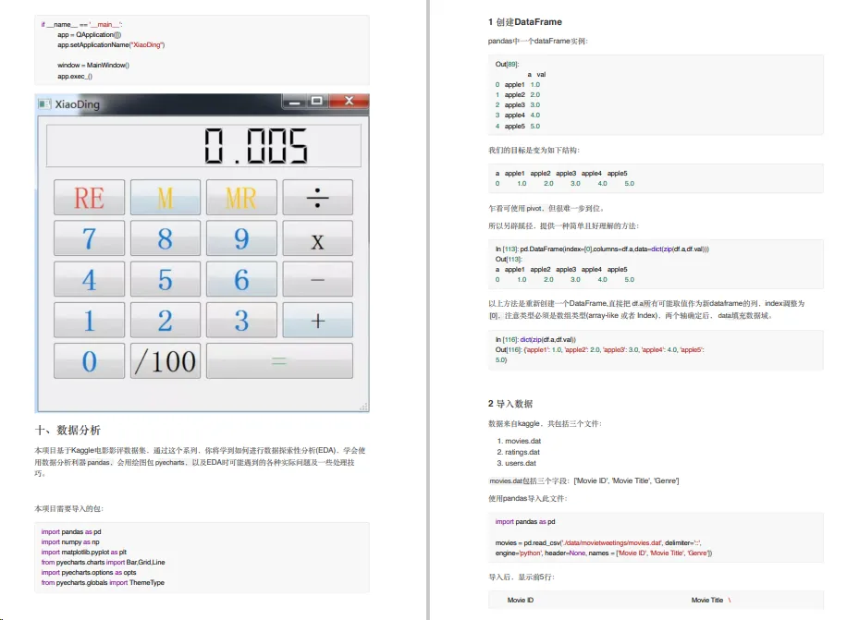847x620 pixels.
Task: Click the 'window = MainWindow()' code line
Action: [x=93, y=66]
